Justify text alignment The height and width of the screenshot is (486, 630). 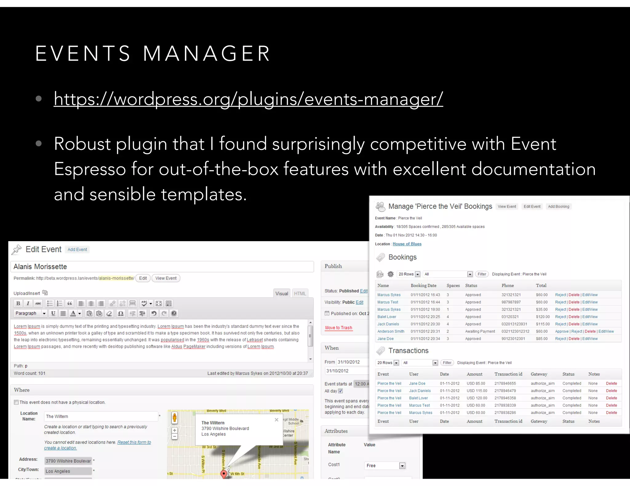click(63, 313)
